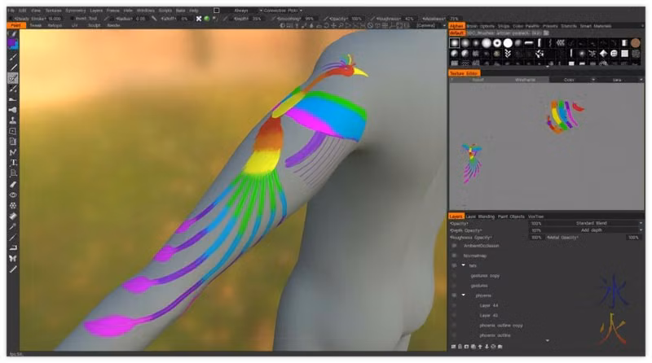Screen dimensions: 652x363
Task: Select Layer 43 in layers list
Action: click(x=488, y=316)
